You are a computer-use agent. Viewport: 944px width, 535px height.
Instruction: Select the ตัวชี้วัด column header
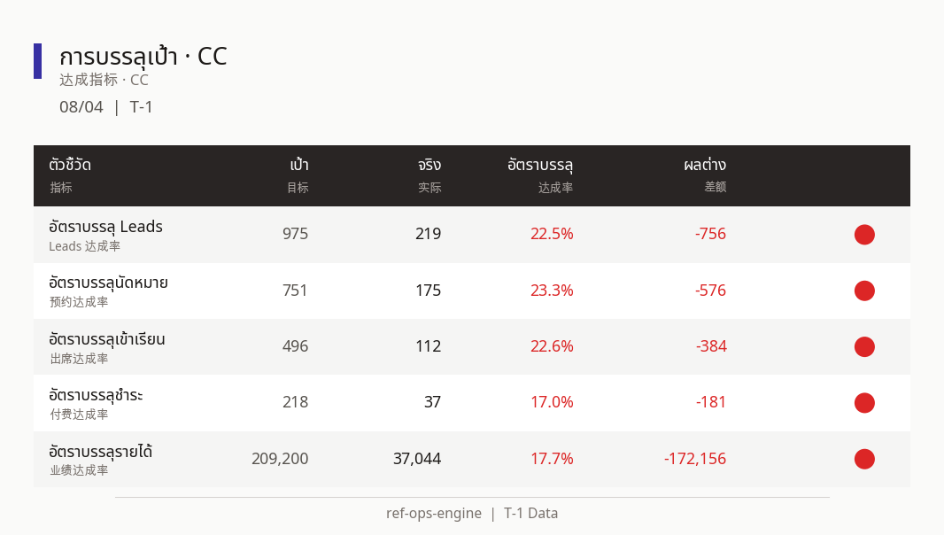click(70, 165)
